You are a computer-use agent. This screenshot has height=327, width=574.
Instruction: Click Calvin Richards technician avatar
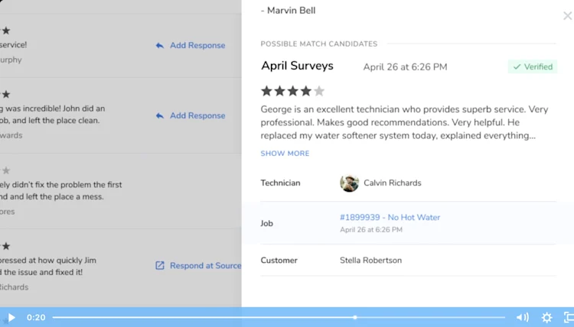tap(349, 183)
